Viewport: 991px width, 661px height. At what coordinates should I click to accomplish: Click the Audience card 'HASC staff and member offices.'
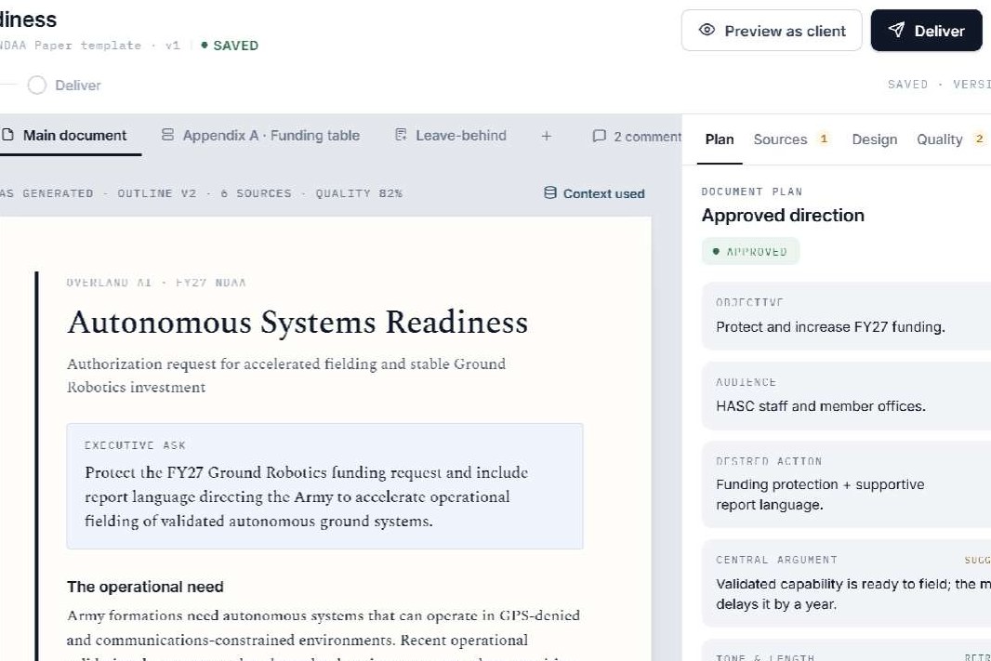pos(846,396)
